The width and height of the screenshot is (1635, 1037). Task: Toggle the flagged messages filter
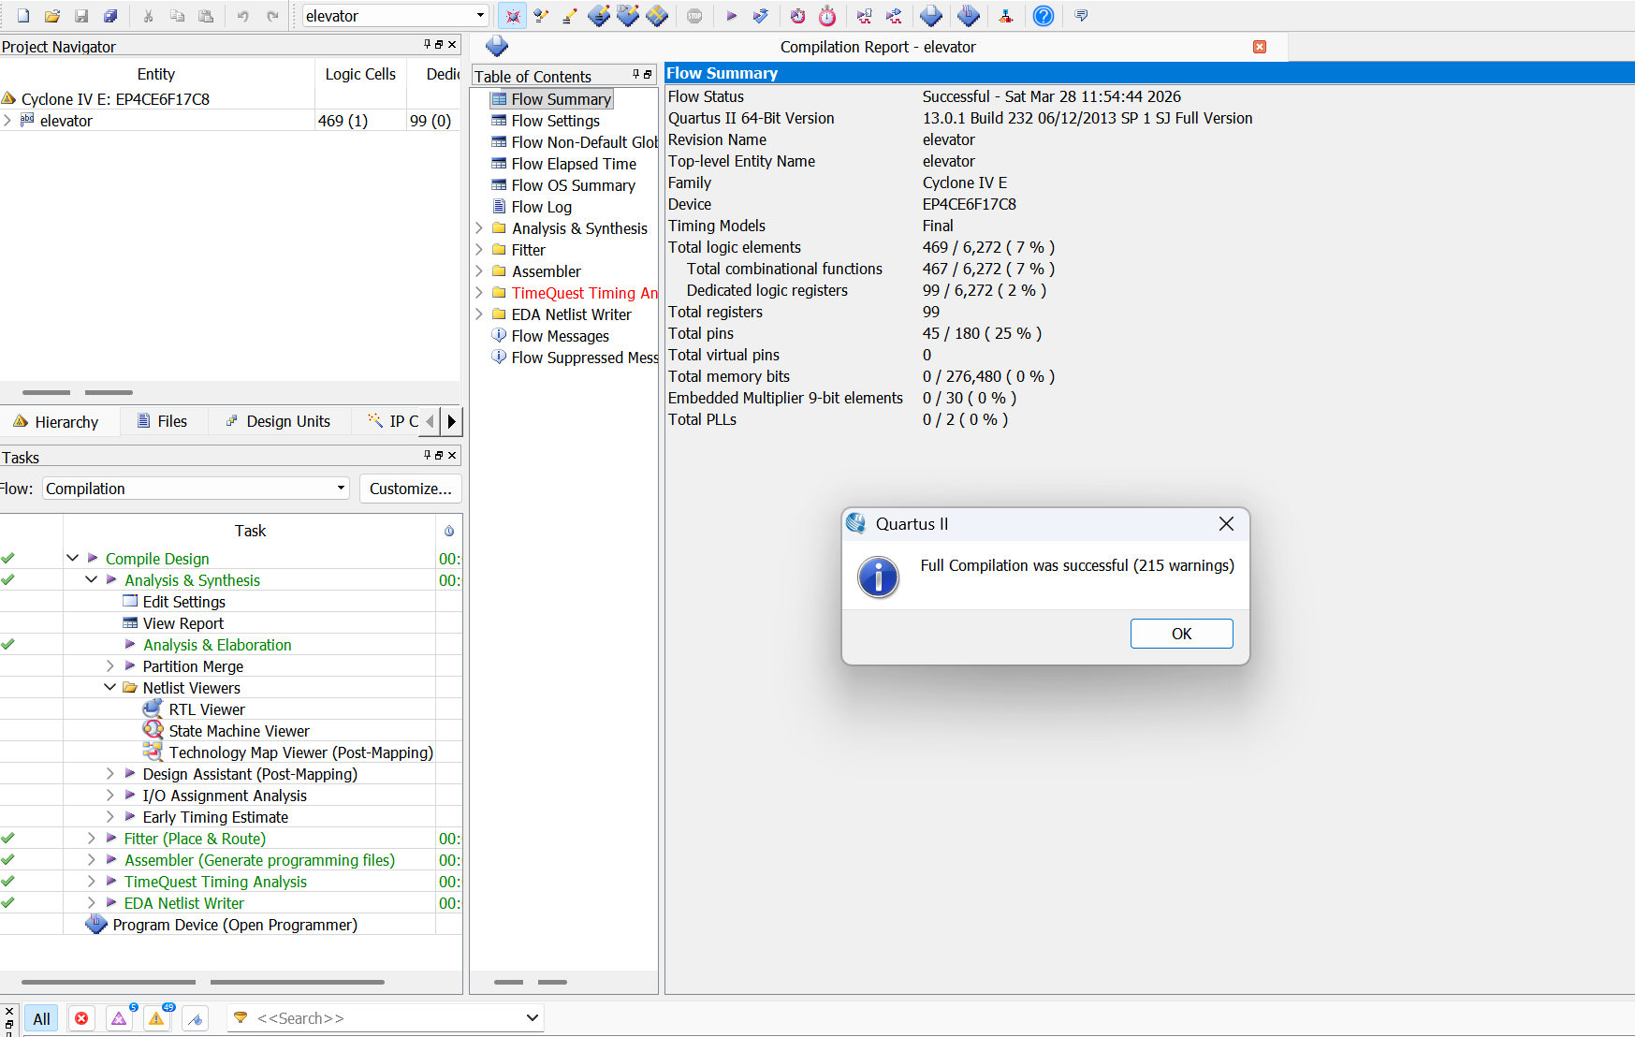pos(195,1018)
